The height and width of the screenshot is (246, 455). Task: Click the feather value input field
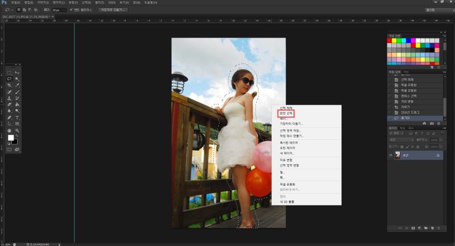pos(59,10)
